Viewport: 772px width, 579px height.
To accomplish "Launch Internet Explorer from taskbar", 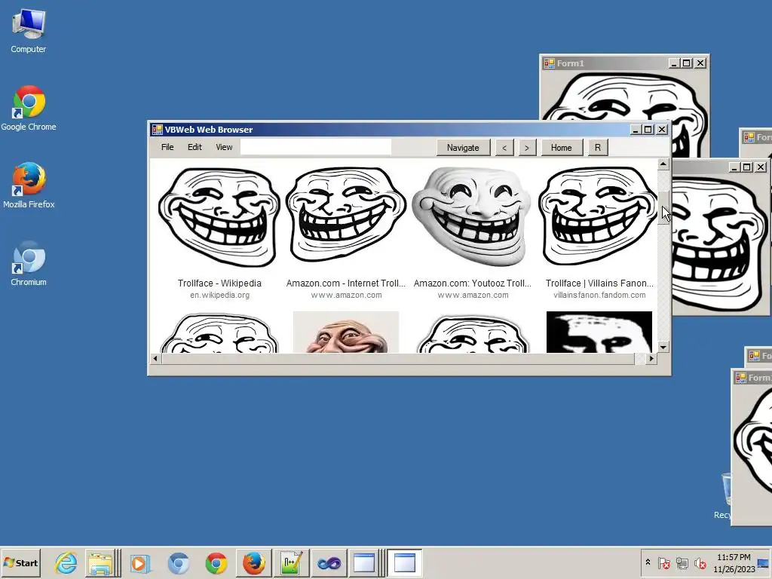I will click(66, 562).
